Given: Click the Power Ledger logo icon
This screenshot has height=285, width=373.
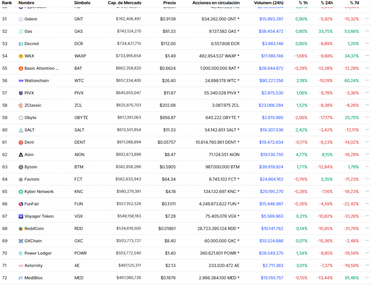Looking at the screenshot, I should (21, 254).
